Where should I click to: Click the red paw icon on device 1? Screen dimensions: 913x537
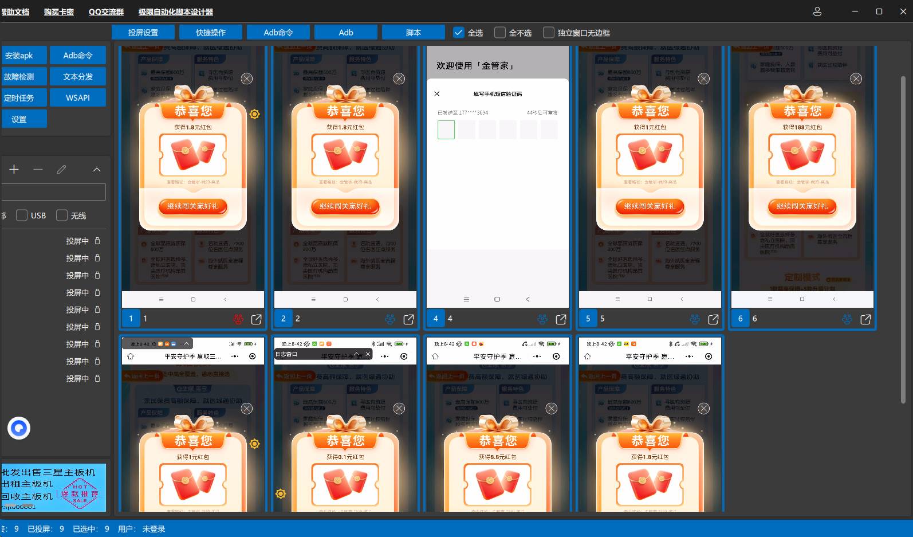click(x=238, y=319)
